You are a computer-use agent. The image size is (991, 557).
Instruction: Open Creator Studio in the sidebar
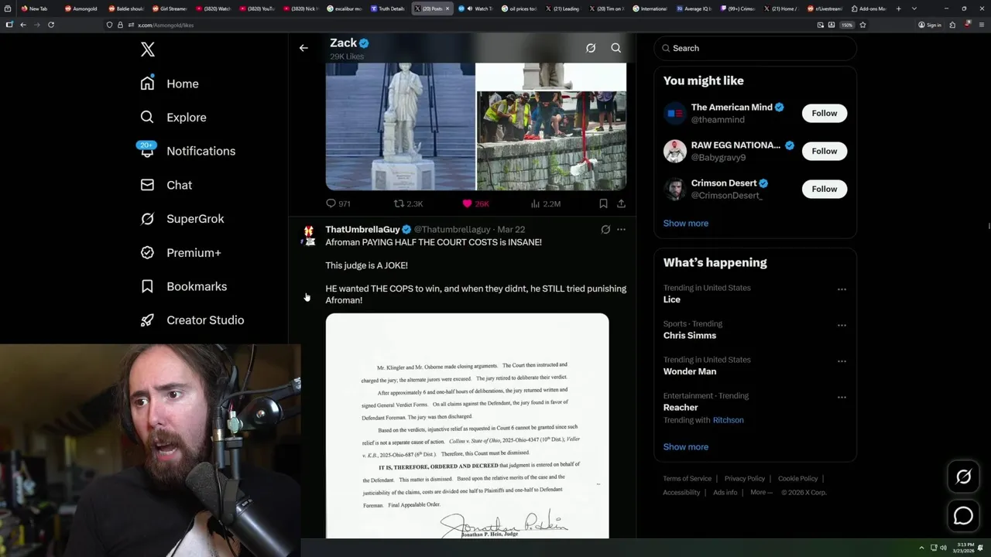point(192,320)
